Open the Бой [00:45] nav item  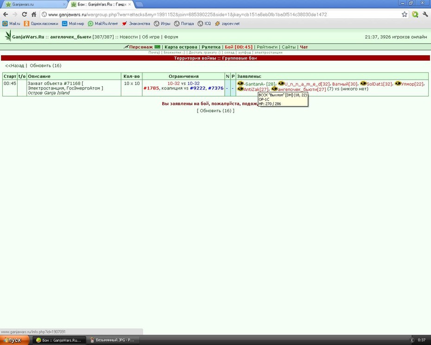(x=239, y=47)
